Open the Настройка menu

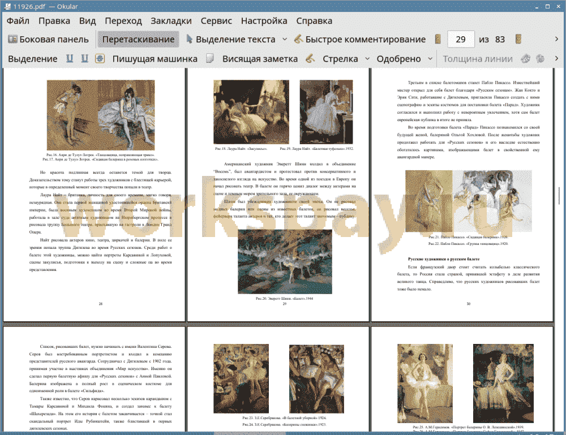coord(264,21)
